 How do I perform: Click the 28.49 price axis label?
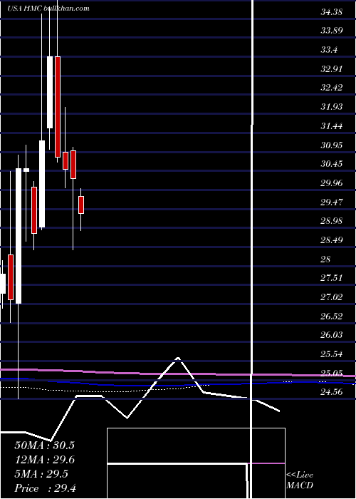pos(332,240)
